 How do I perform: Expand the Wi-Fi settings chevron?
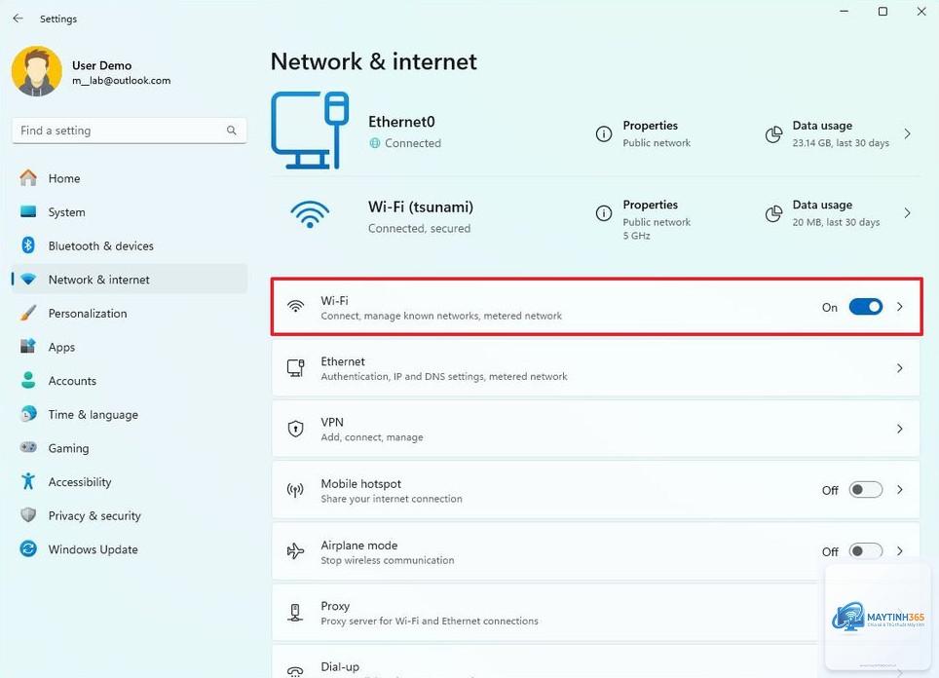coord(899,307)
